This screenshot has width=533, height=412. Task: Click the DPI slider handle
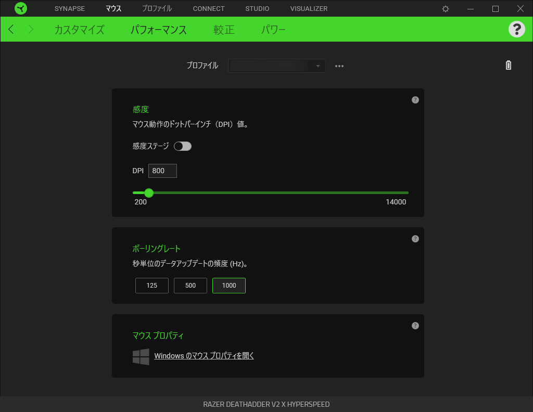[149, 193]
